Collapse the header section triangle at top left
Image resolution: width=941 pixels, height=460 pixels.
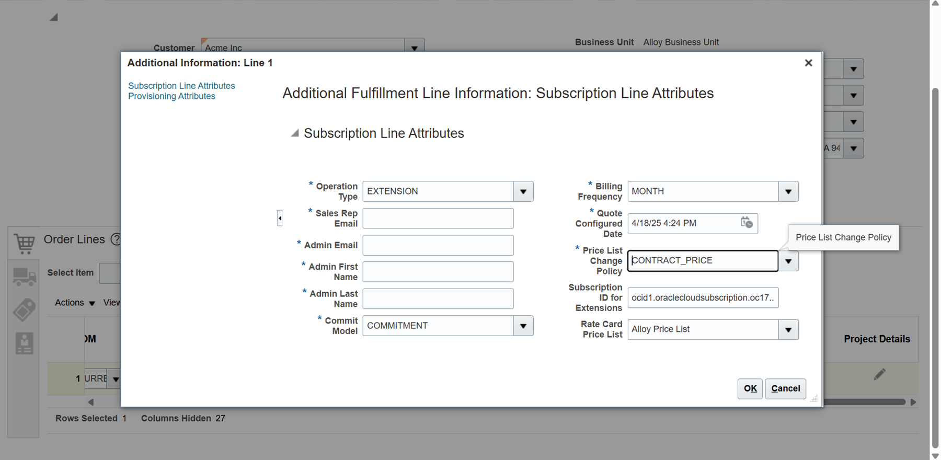click(x=54, y=17)
